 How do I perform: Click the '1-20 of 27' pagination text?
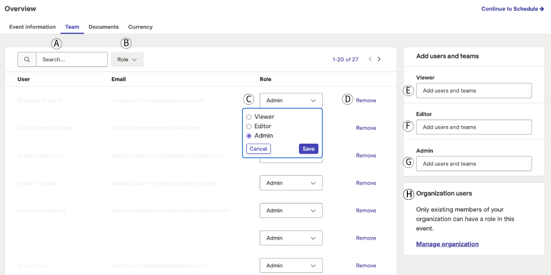pos(346,59)
